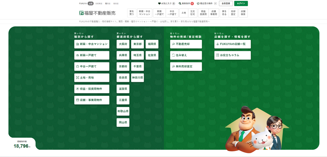Select 和歌山県 prefecture

pyautogui.click(x=123, y=111)
